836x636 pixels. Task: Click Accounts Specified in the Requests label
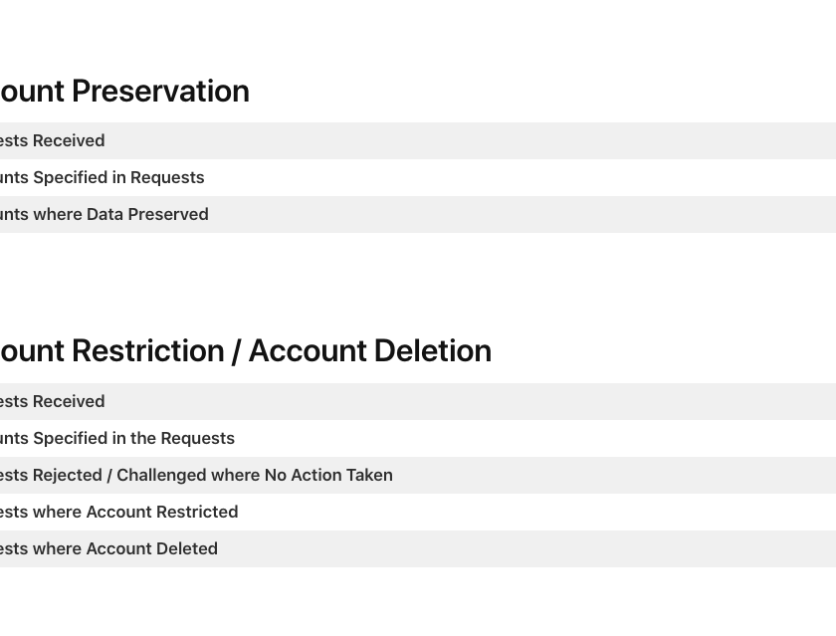click(x=116, y=438)
